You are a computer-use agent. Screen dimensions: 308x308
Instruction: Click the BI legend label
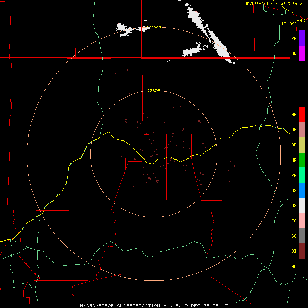point(294,251)
